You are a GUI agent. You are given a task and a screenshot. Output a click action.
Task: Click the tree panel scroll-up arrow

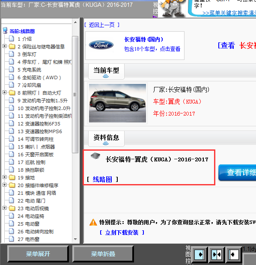pos(75,22)
